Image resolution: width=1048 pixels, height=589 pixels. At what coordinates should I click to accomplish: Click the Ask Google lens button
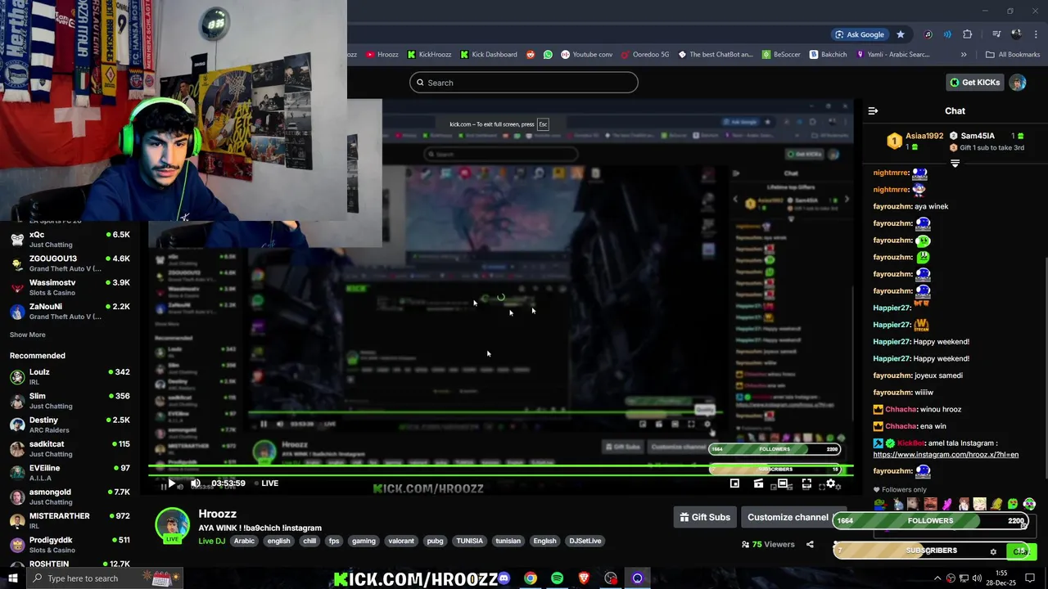pyautogui.click(x=860, y=34)
